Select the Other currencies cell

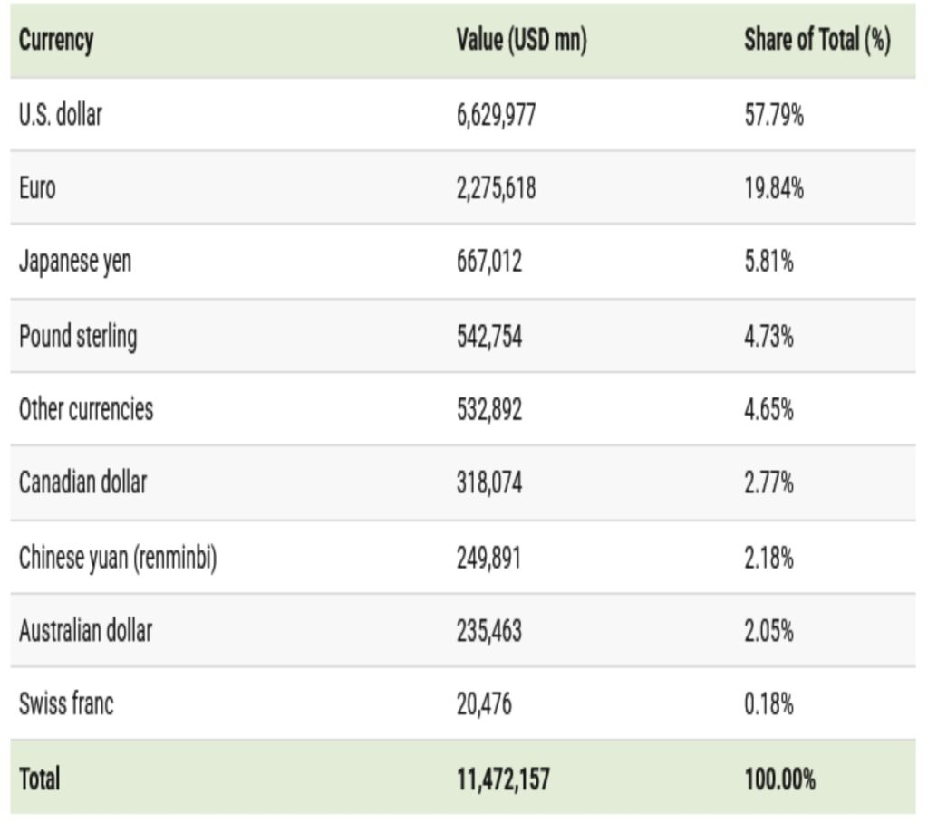tap(86, 409)
